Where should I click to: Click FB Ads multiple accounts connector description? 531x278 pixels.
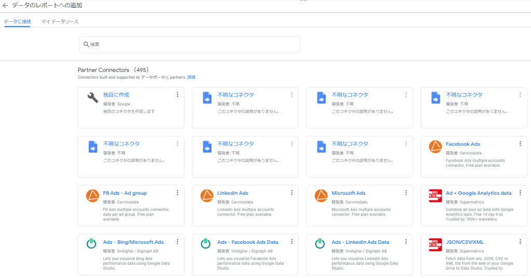(x=136, y=214)
